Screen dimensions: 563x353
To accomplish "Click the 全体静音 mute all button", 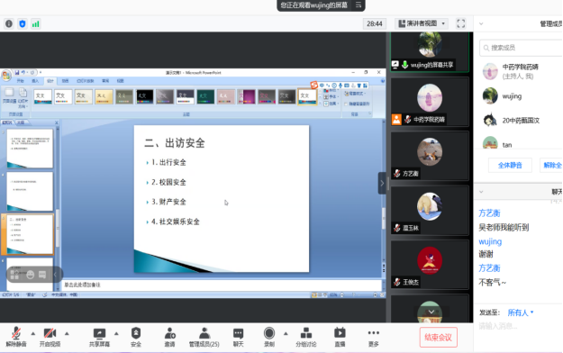I will click(x=510, y=166).
